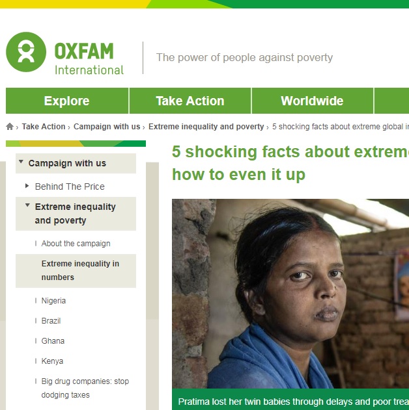Screen dimensions: 409x410
Task: Expand the Behind The Price arrow
Action: pyautogui.click(x=27, y=186)
